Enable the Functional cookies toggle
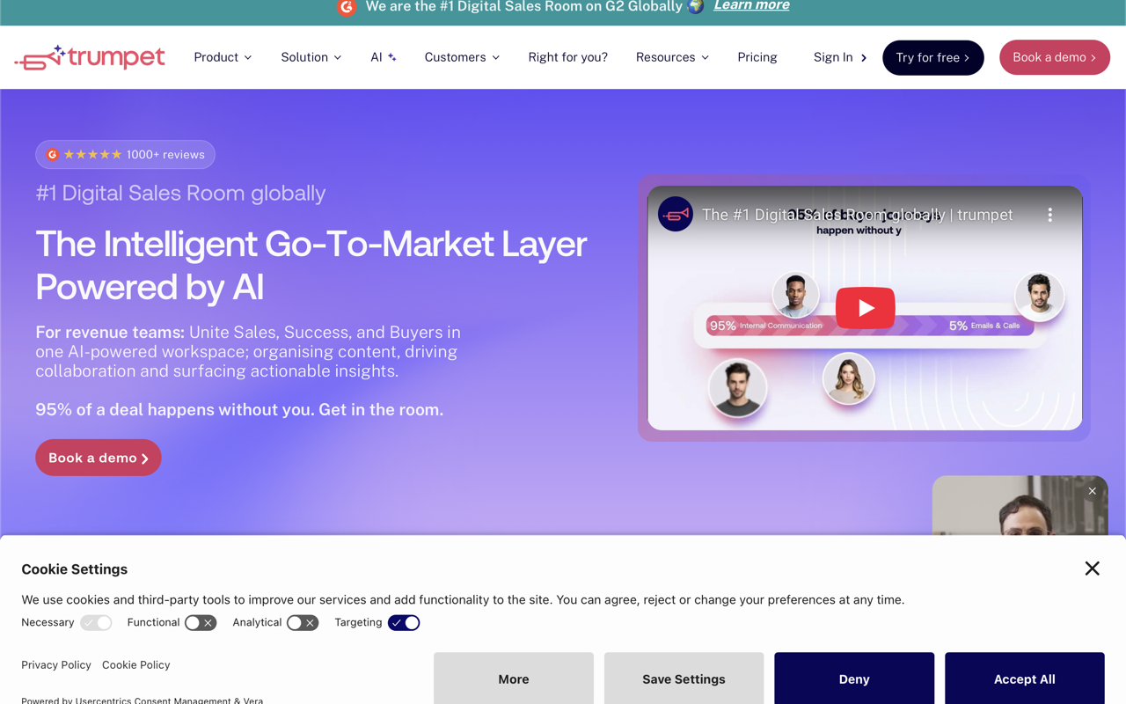Image resolution: width=1126 pixels, height=704 pixels. (201, 622)
